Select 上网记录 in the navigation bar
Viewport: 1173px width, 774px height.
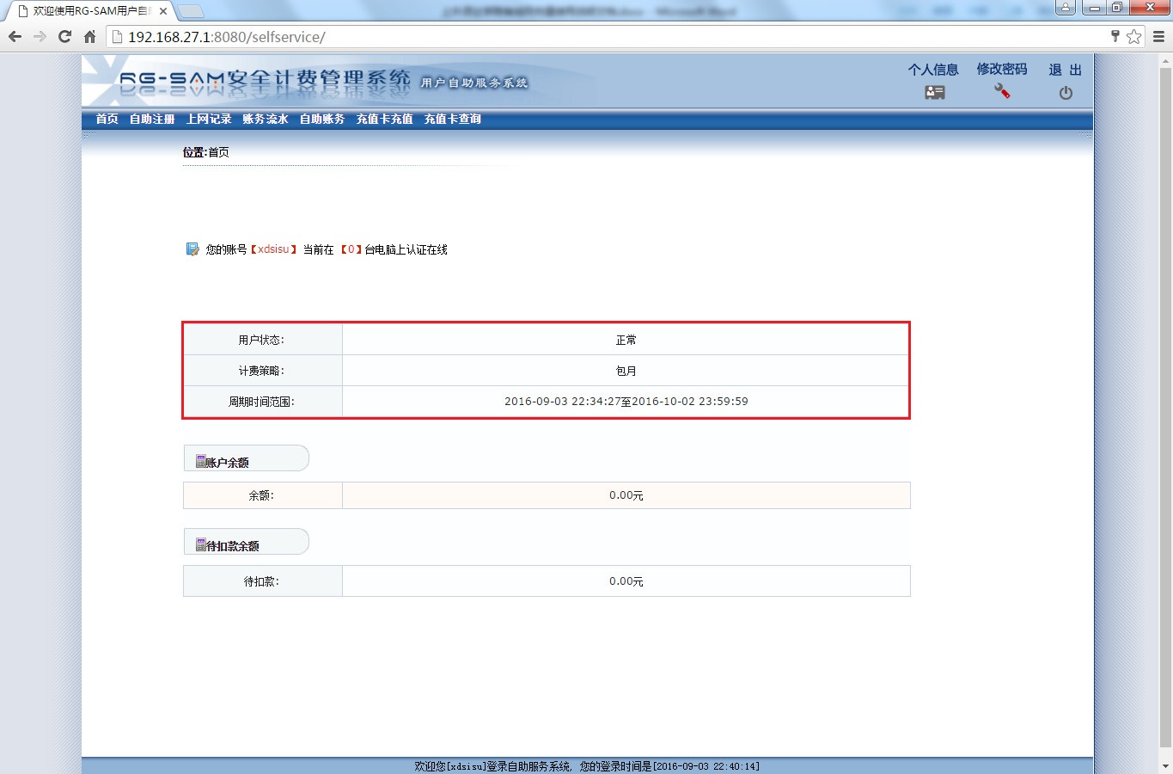pos(209,119)
